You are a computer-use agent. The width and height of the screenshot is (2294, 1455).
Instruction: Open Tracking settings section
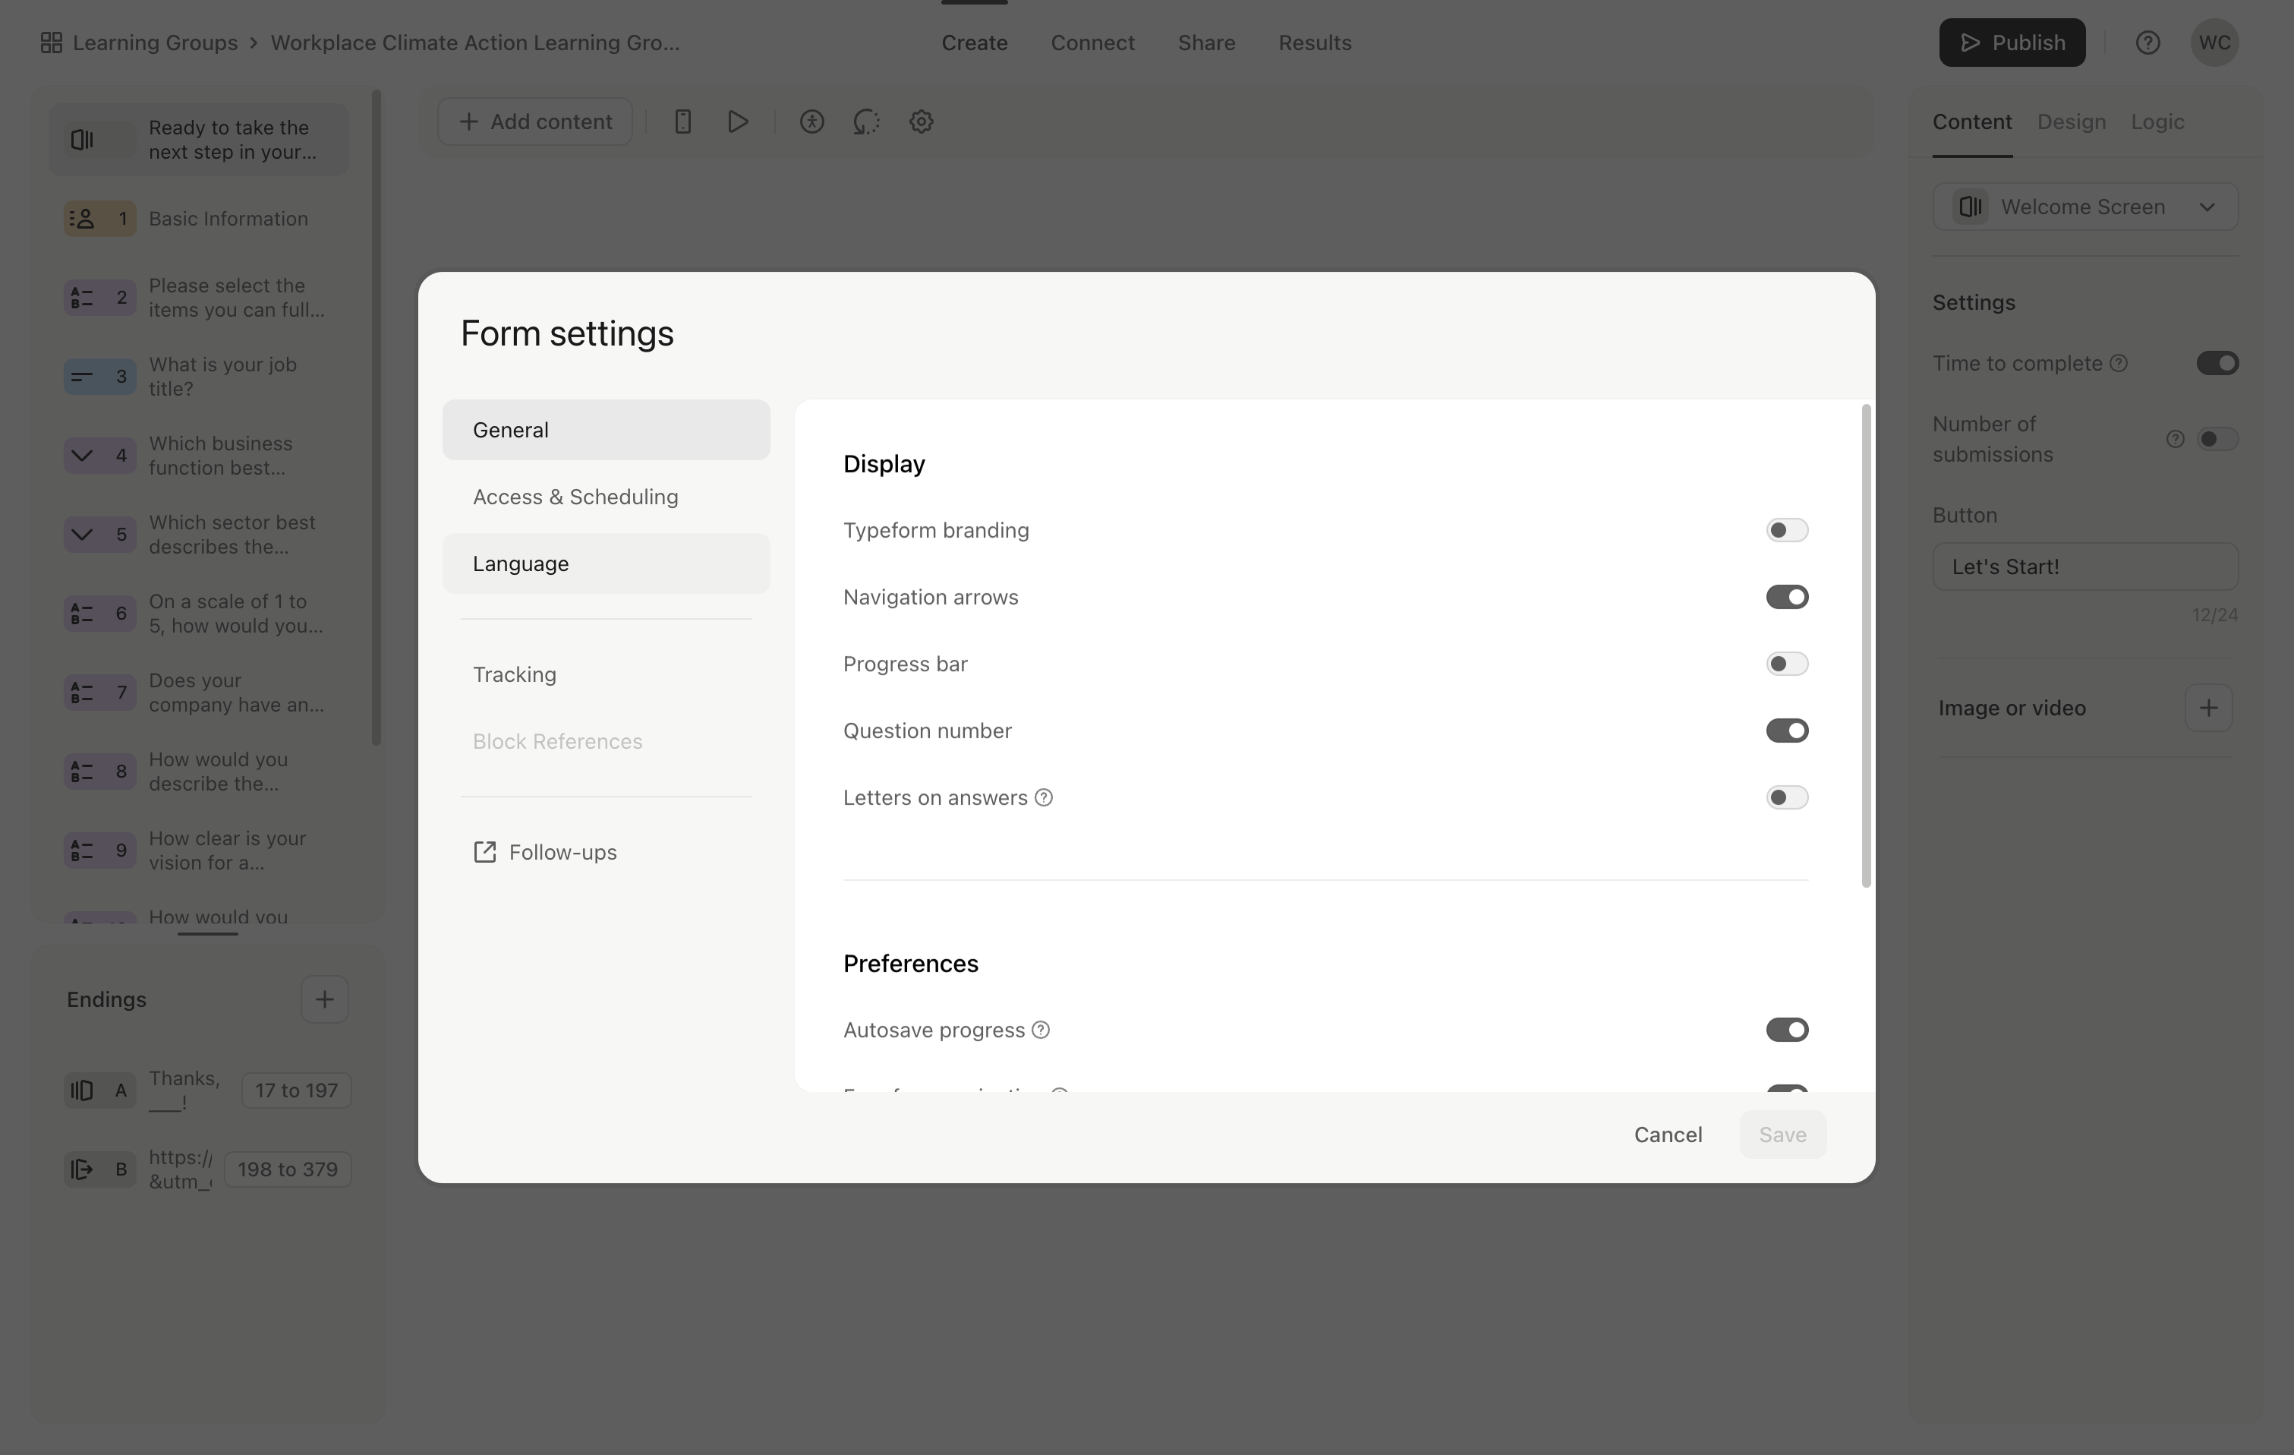[606, 674]
